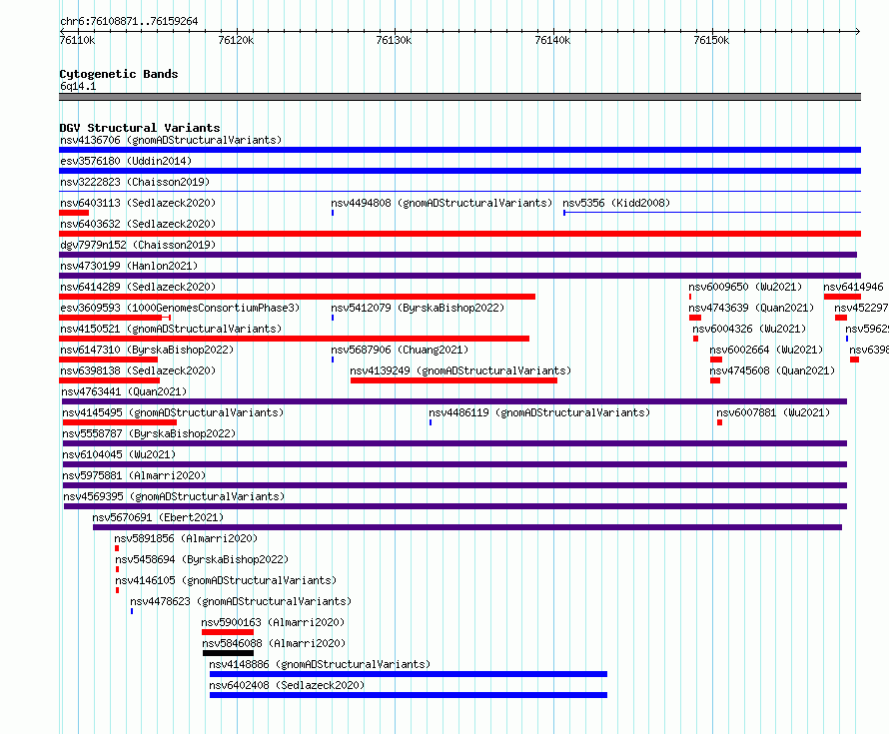The height and width of the screenshot is (734, 889).
Task: Click esv3609593 1000GenomesConsortiumPhase3 label
Action: (x=180, y=308)
